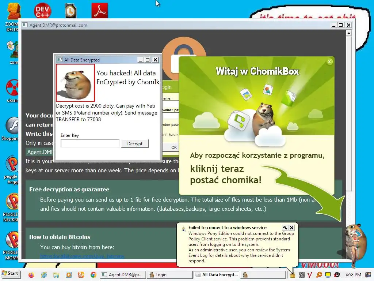This screenshot has height=281, width=374.
Task: Click the music note cube in ChomikBox
Action: tap(238, 121)
